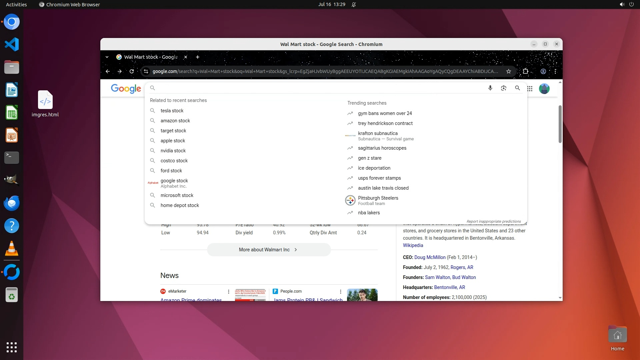Click More about Walmart Inc button
This screenshot has height=360, width=640.
click(x=268, y=250)
